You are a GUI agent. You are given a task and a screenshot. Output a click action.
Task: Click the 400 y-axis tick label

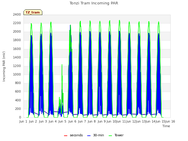point(18,100)
